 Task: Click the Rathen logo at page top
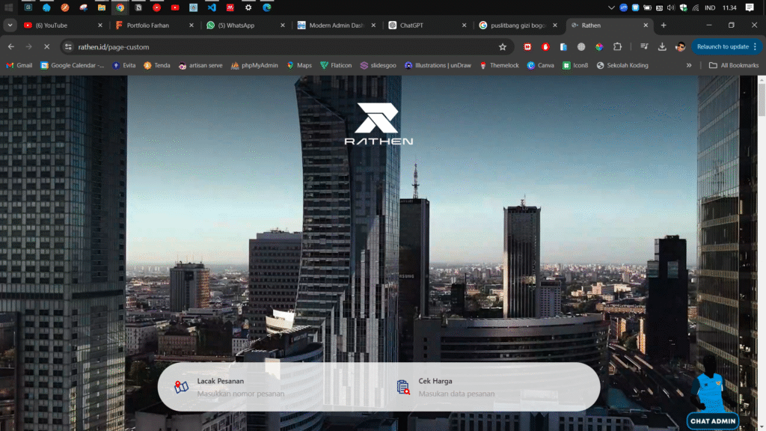[378, 124]
